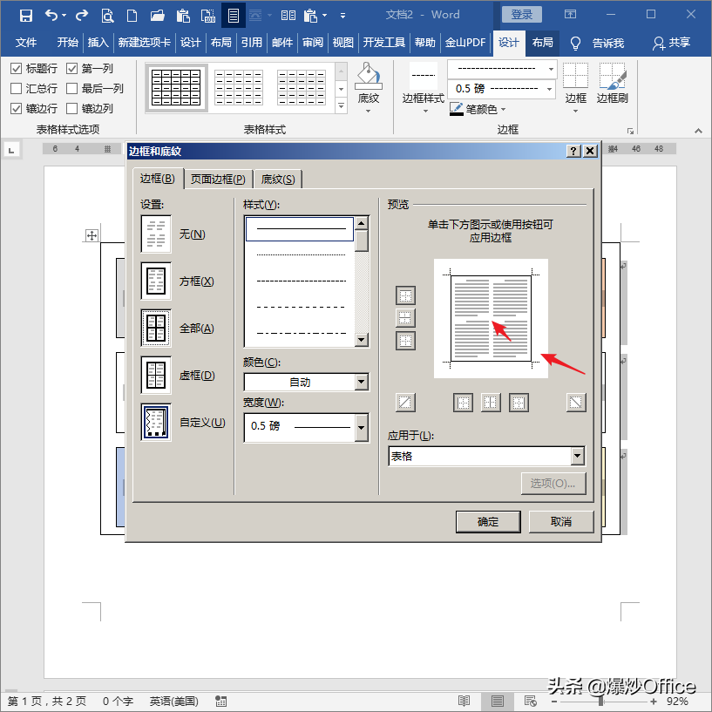
Task: Select the Grid (虚框) border setting icon
Action: [x=156, y=375]
